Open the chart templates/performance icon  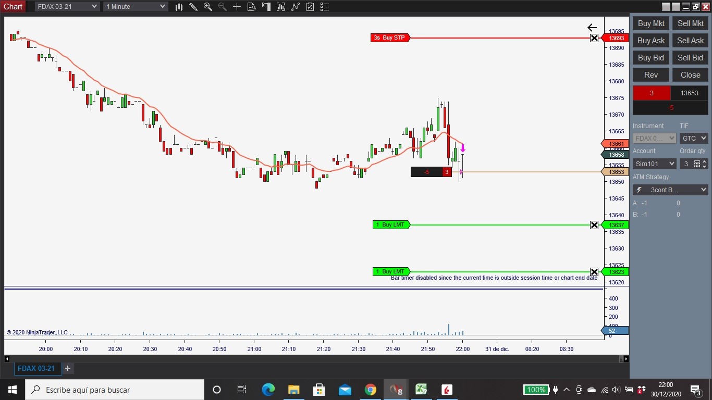pyautogui.click(x=310, y=7)
